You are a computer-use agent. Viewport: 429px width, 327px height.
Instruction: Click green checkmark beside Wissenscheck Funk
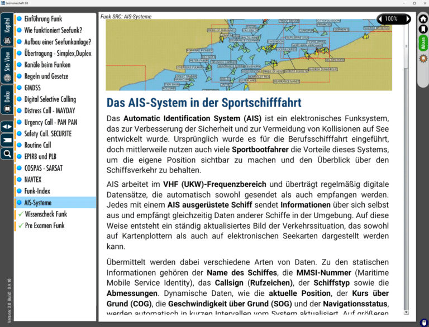tap(21, 214)
